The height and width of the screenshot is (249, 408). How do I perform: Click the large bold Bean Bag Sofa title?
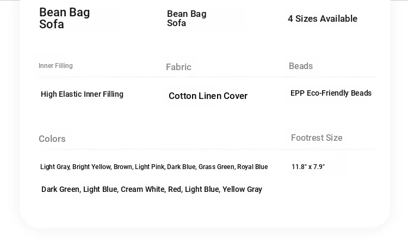[x=64, y=18]
